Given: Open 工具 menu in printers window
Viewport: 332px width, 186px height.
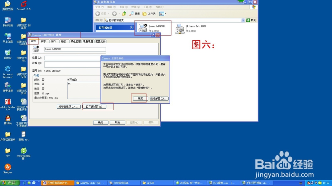Looking at the screenshot, I should click(148, 7).
